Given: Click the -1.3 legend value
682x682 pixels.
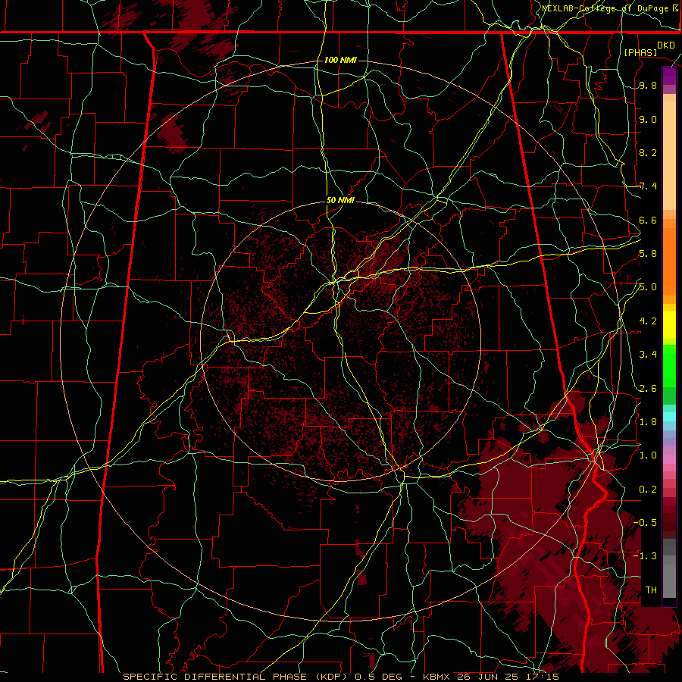Looking at the screenshot, I should (x=645, y=556).
